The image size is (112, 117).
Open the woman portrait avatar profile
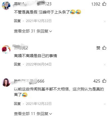pos(6,83)
